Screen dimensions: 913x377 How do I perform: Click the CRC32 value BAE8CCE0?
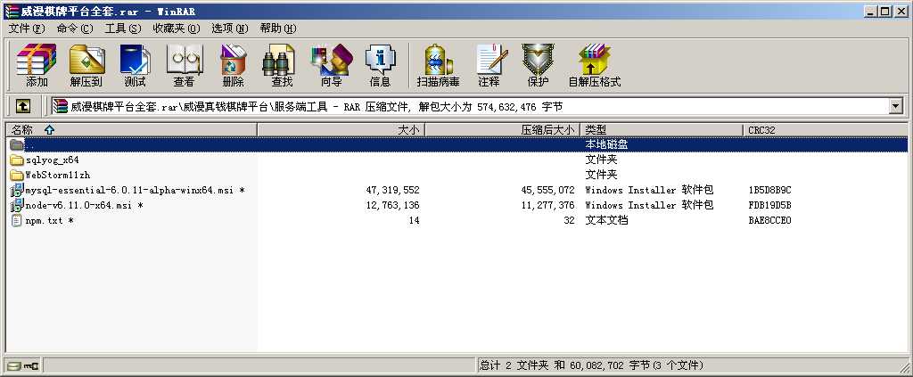coord(769,220)
